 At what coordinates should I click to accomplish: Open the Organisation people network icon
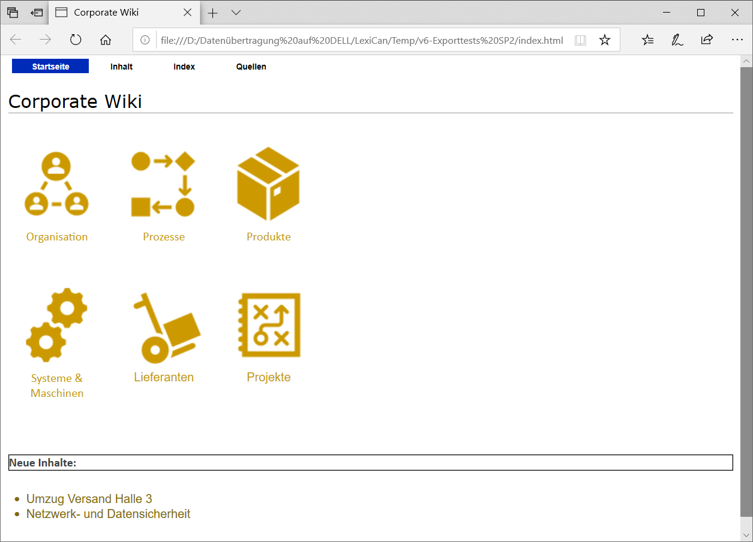[56, 184]
